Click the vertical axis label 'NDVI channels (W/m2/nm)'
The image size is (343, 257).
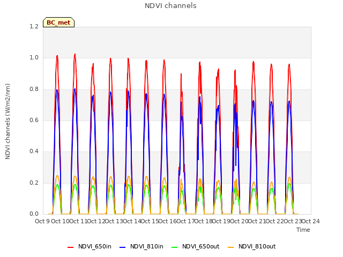tap(8, 122)
